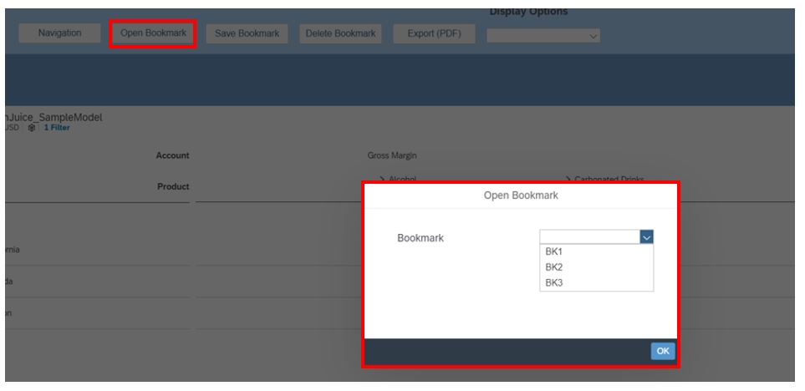Image resolution: width=805 pixels, height=391 pixels.
Task: Expand the Alcohol product node
Action: coord(382,179)
